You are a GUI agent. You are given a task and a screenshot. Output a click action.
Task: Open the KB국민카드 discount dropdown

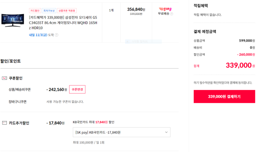pyautogui.click(x=122, y=132)
